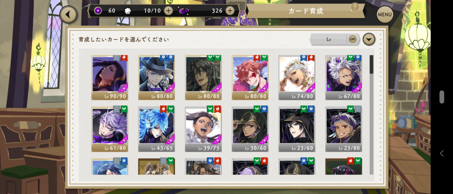Pick the hooded Lv 30/60 card
Screen dimensions: 453x194
(250, 128)
